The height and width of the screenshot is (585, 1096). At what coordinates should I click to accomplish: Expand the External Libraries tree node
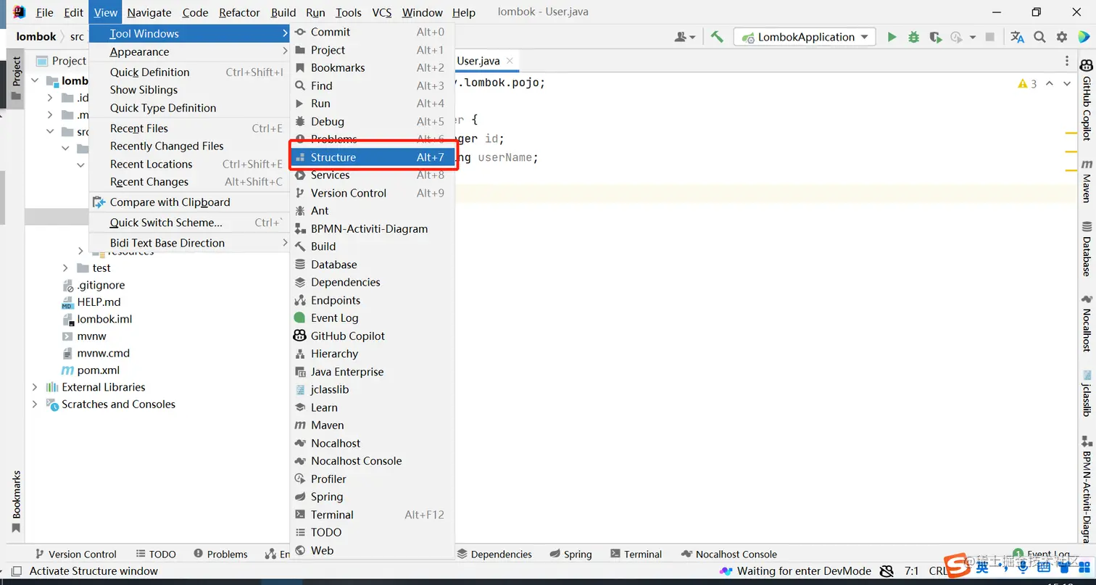[35, 387]
